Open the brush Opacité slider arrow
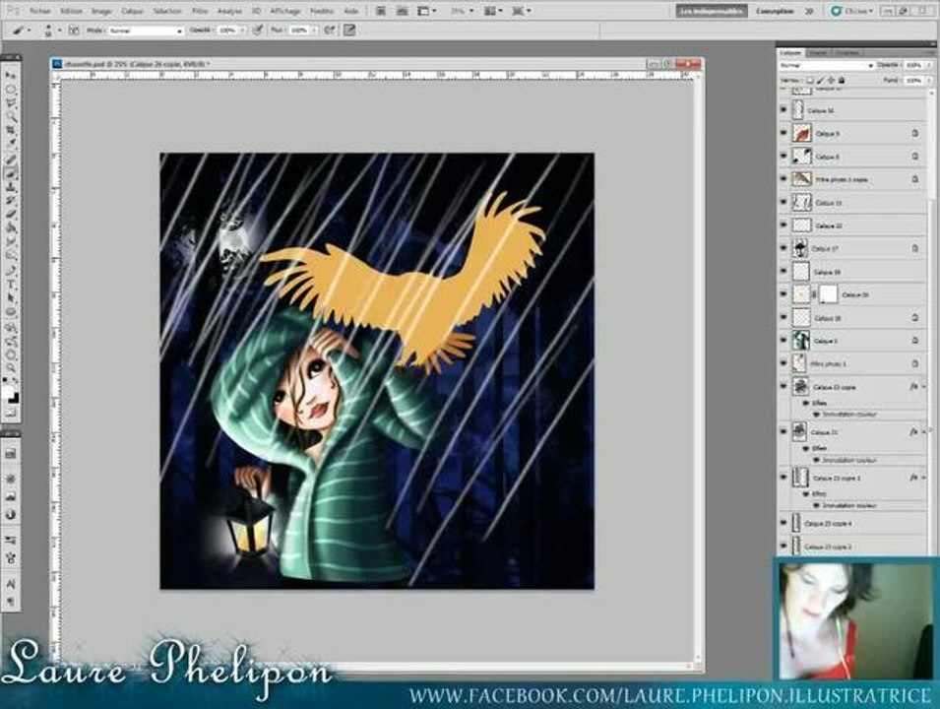940x709 pixels. coord(243,30)
